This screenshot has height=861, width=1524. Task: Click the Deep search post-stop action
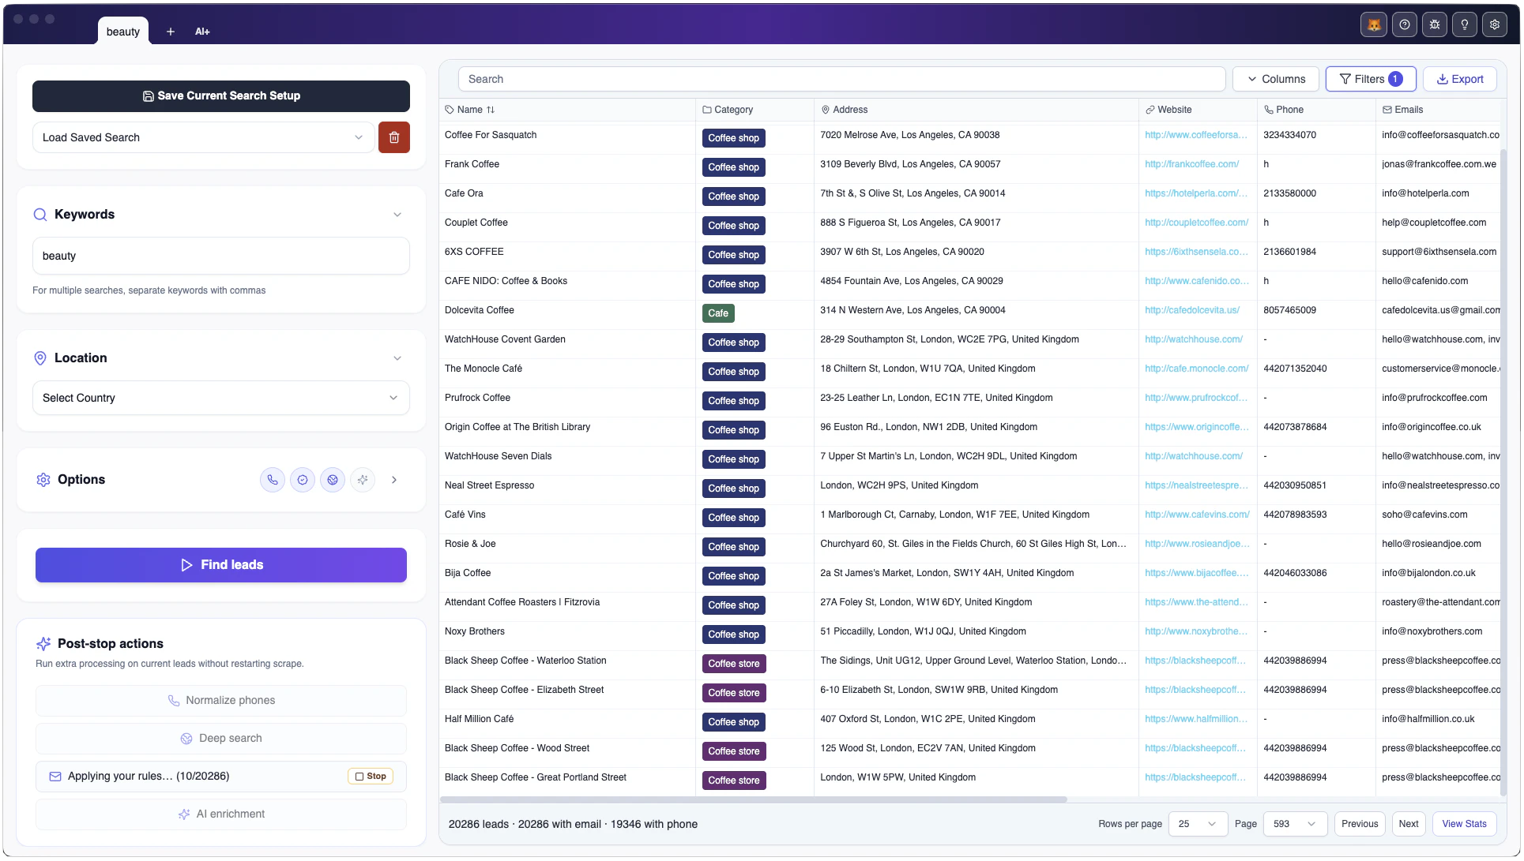pos(220,739)
